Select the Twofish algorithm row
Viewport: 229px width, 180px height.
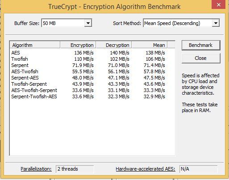(88, 59)
